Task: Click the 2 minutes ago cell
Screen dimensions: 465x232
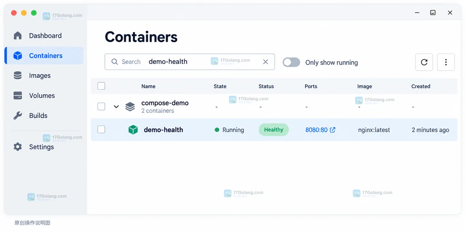Action: (x=430, y=130)
